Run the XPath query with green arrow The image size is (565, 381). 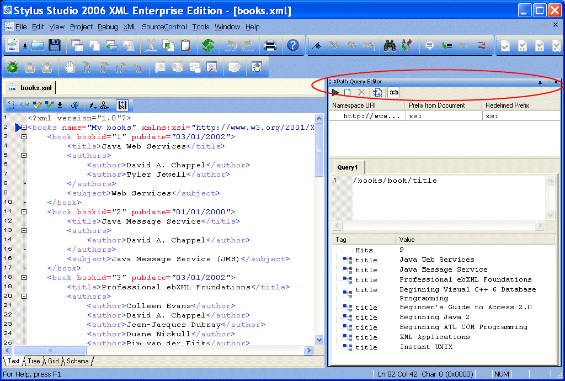click(x=335, y=93)
